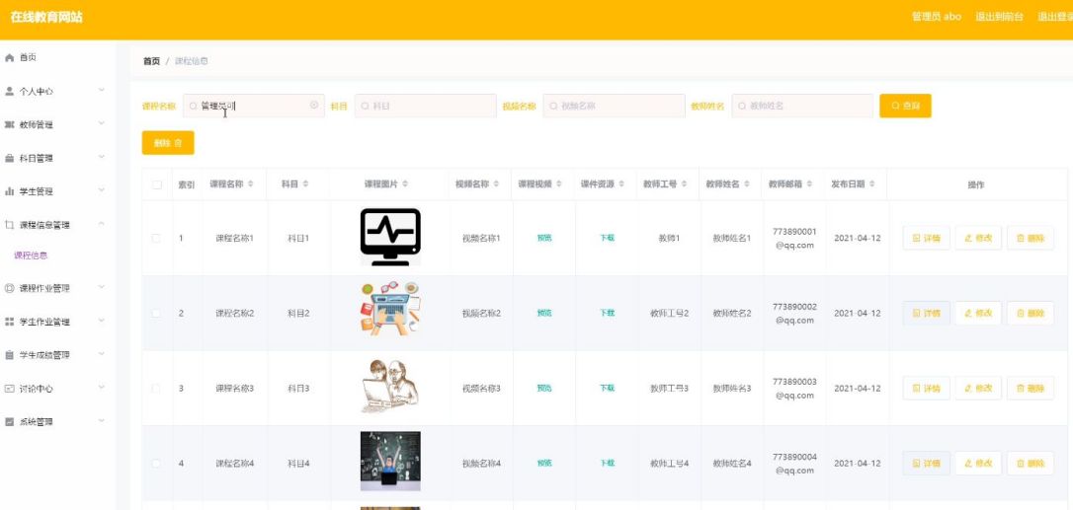
Task: Click the bar chart icon for 学生管理
Action: (x=10, y=191)
